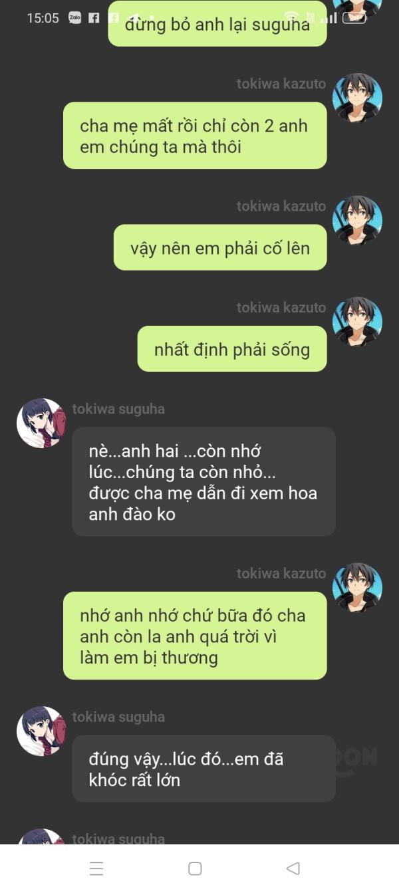Tap the Zalo notification icon in status bar
The height and width of the screenshot is (893, 399).
(x=75, y=18)
